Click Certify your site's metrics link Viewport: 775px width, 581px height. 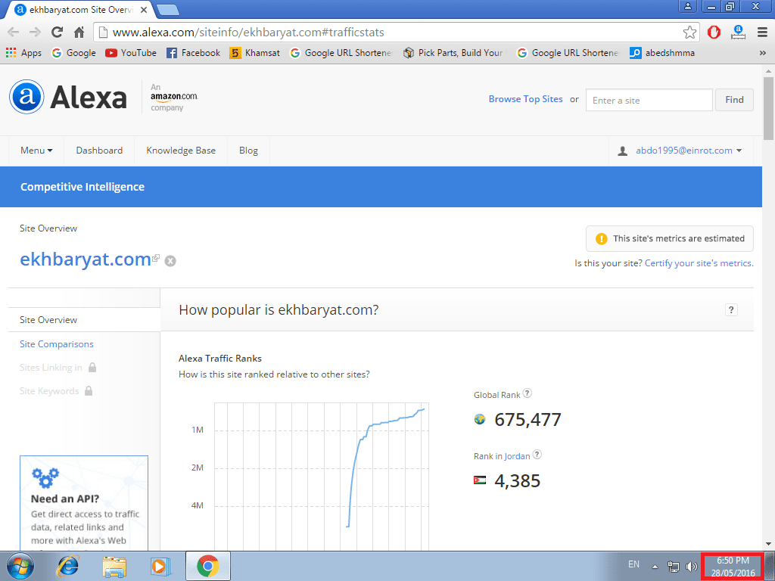pyautogui.click(x=699, y=263)
